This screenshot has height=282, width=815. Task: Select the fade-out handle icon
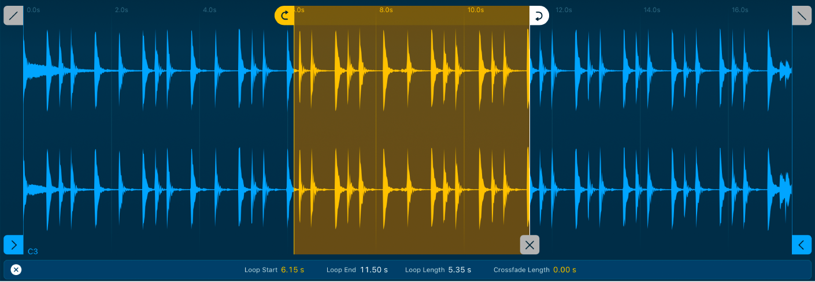[x=802, y=16]
